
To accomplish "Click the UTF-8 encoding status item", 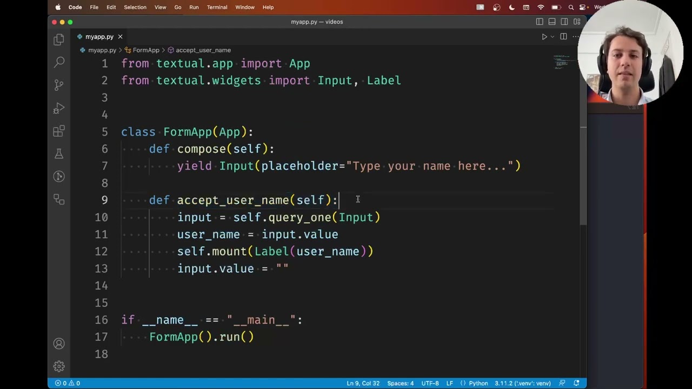I will point(430,383).
